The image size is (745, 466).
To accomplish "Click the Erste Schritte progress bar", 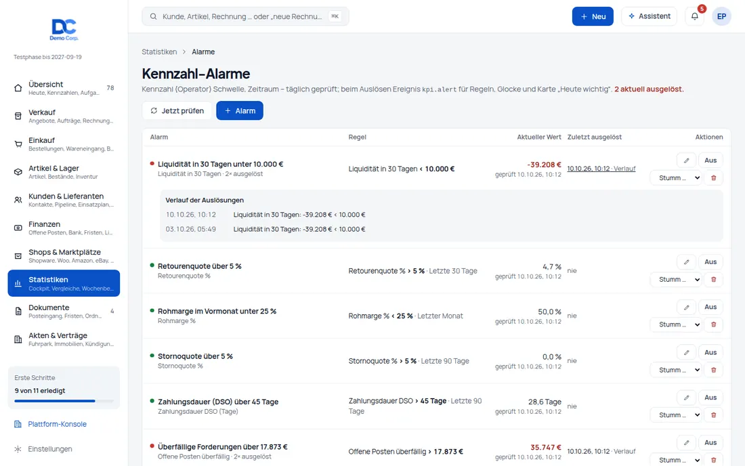I will click(x=64, y=401).
